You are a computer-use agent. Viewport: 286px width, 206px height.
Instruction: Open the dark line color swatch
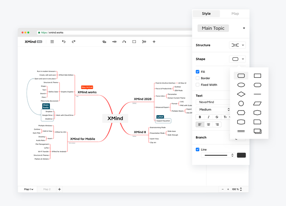click(x=241, y=155)
